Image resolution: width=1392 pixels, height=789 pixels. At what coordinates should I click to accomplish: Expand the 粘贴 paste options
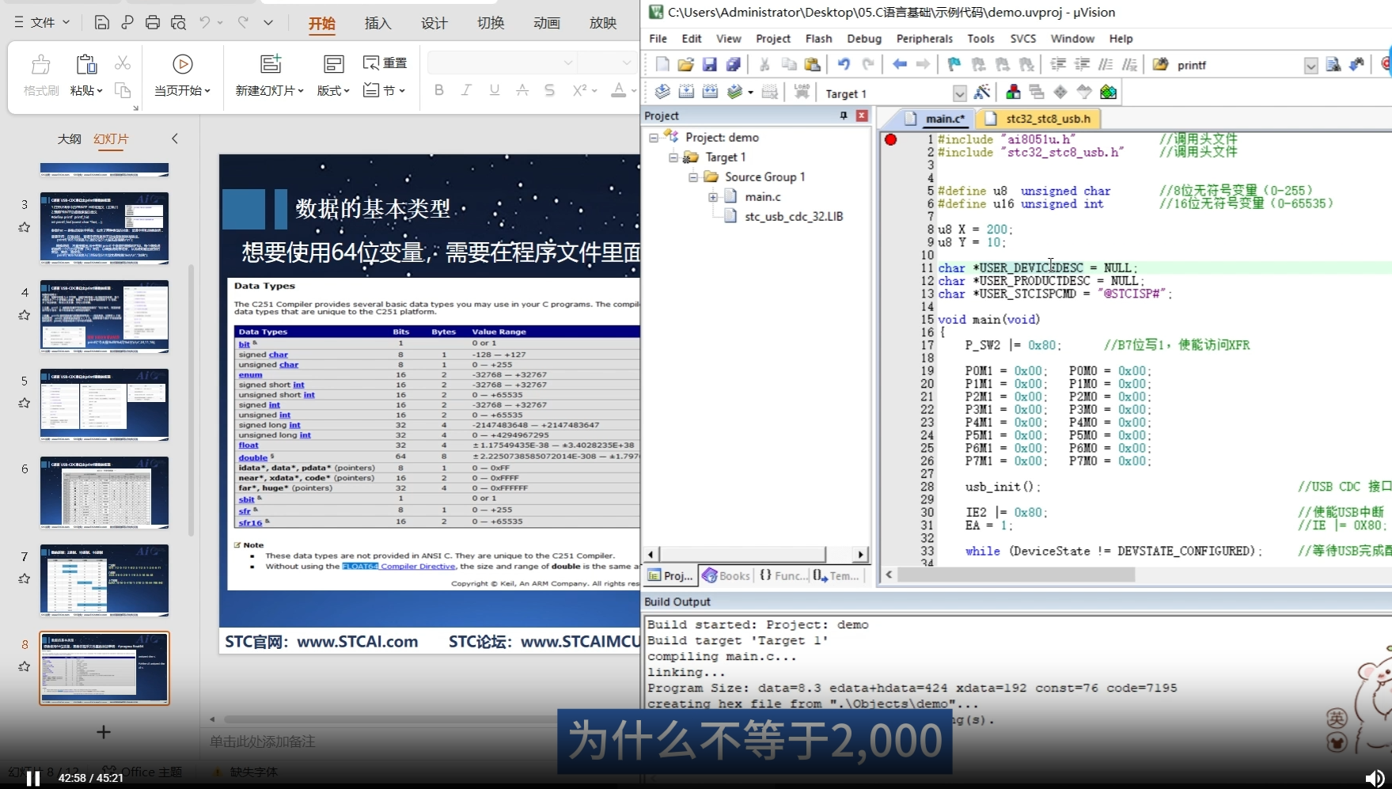click(x=86, y=91)
